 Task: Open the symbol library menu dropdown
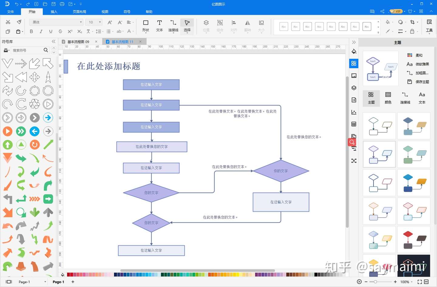[6, 50]
